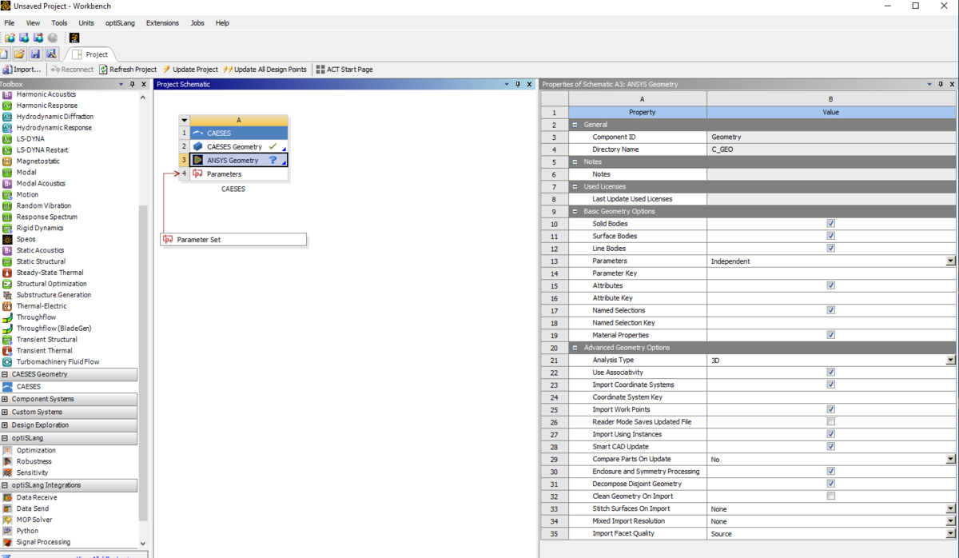Select the CAESES Geometry cell in system A

click(x=238, y=147)
